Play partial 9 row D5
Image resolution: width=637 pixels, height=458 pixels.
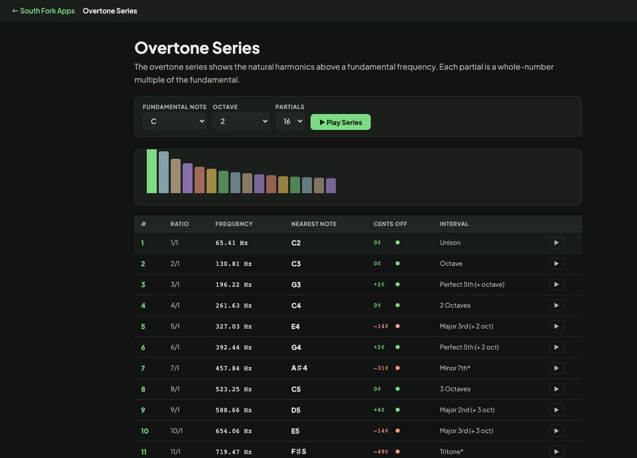click(x=556, y=410)
